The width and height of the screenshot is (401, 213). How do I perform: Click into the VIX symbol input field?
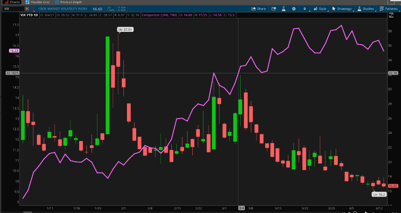pos(13,9)
